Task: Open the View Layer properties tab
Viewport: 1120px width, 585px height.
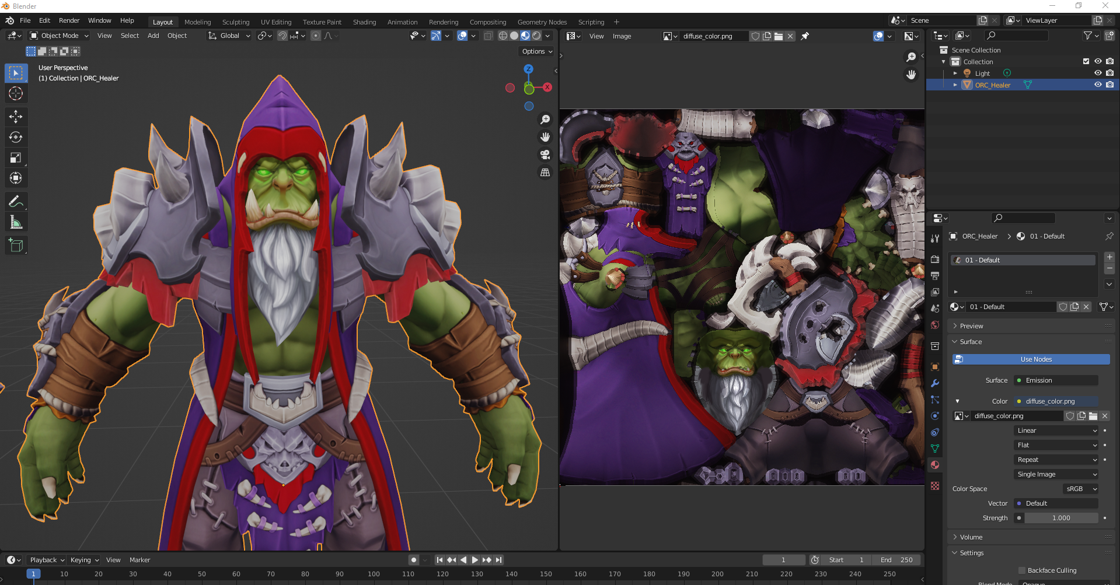Action: click(x=935, y=292)
